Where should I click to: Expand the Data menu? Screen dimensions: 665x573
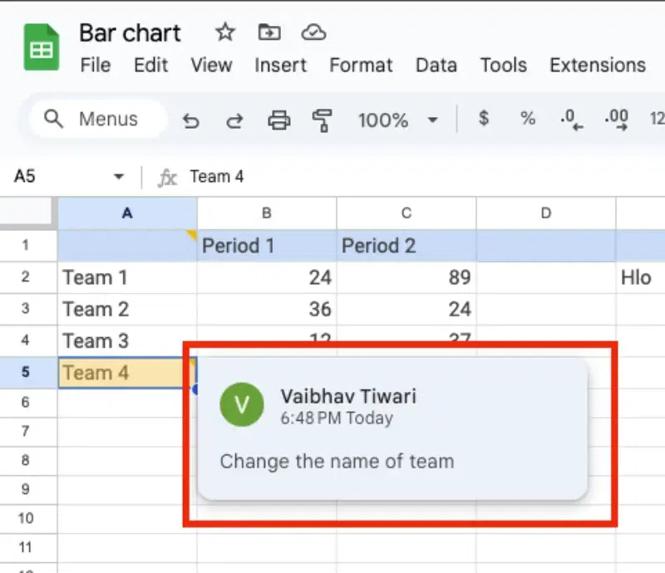pyautogui.click(x=436, y=65)
